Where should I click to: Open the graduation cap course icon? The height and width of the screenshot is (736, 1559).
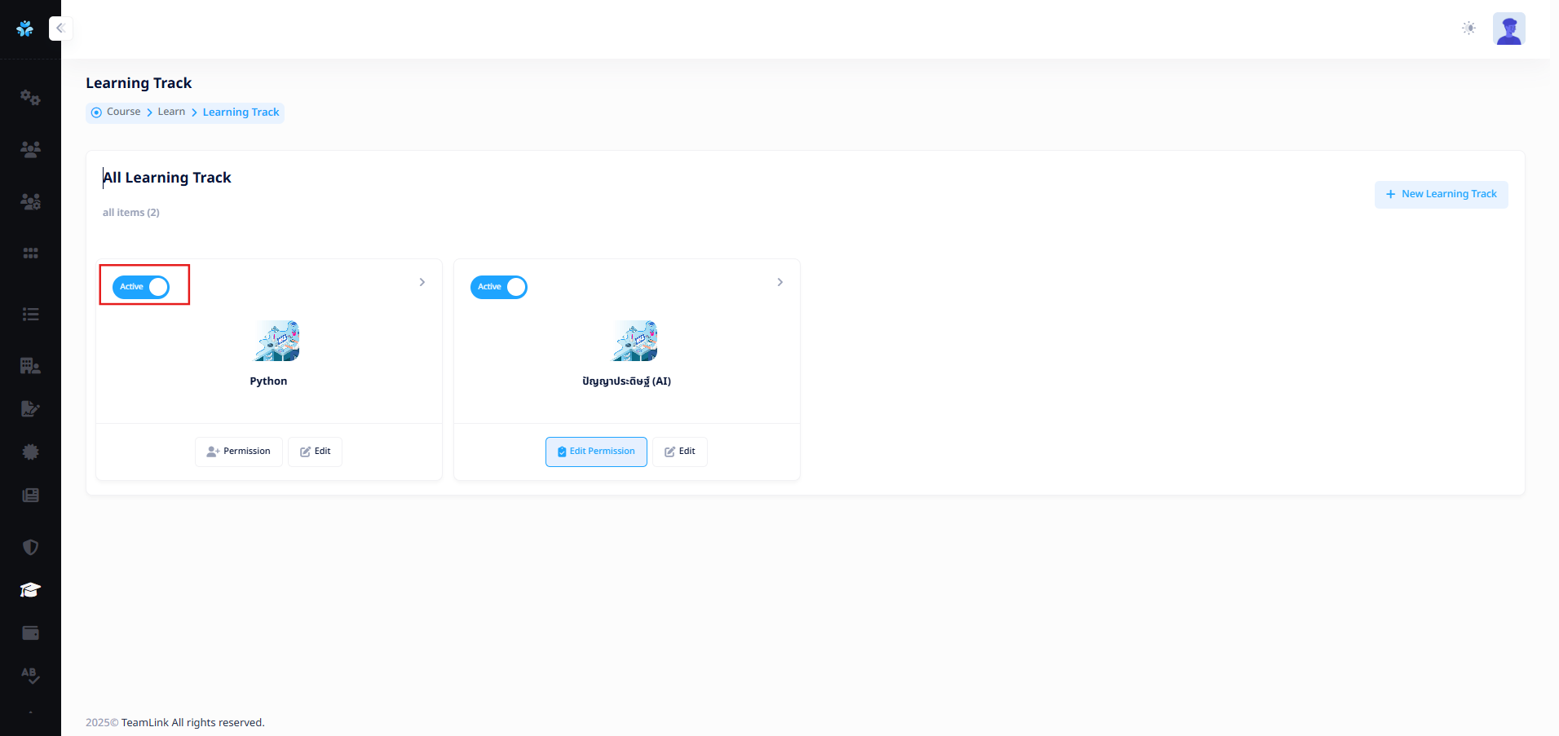(x=30, y=590)
